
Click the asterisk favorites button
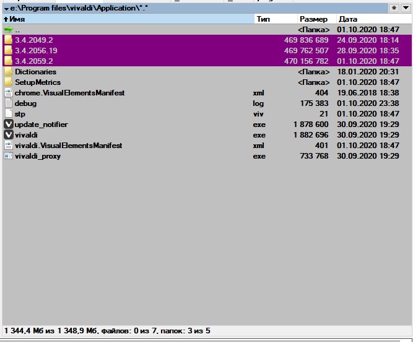pos(394,8)
